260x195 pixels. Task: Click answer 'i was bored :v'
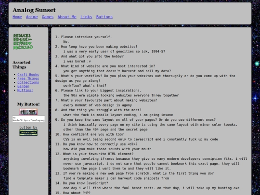[77, 61]
